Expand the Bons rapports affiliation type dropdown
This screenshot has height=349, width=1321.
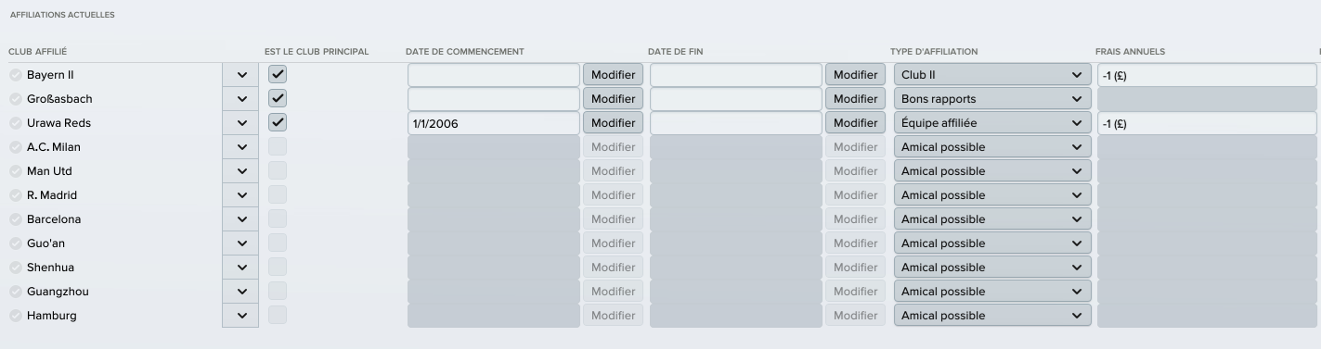991,99
